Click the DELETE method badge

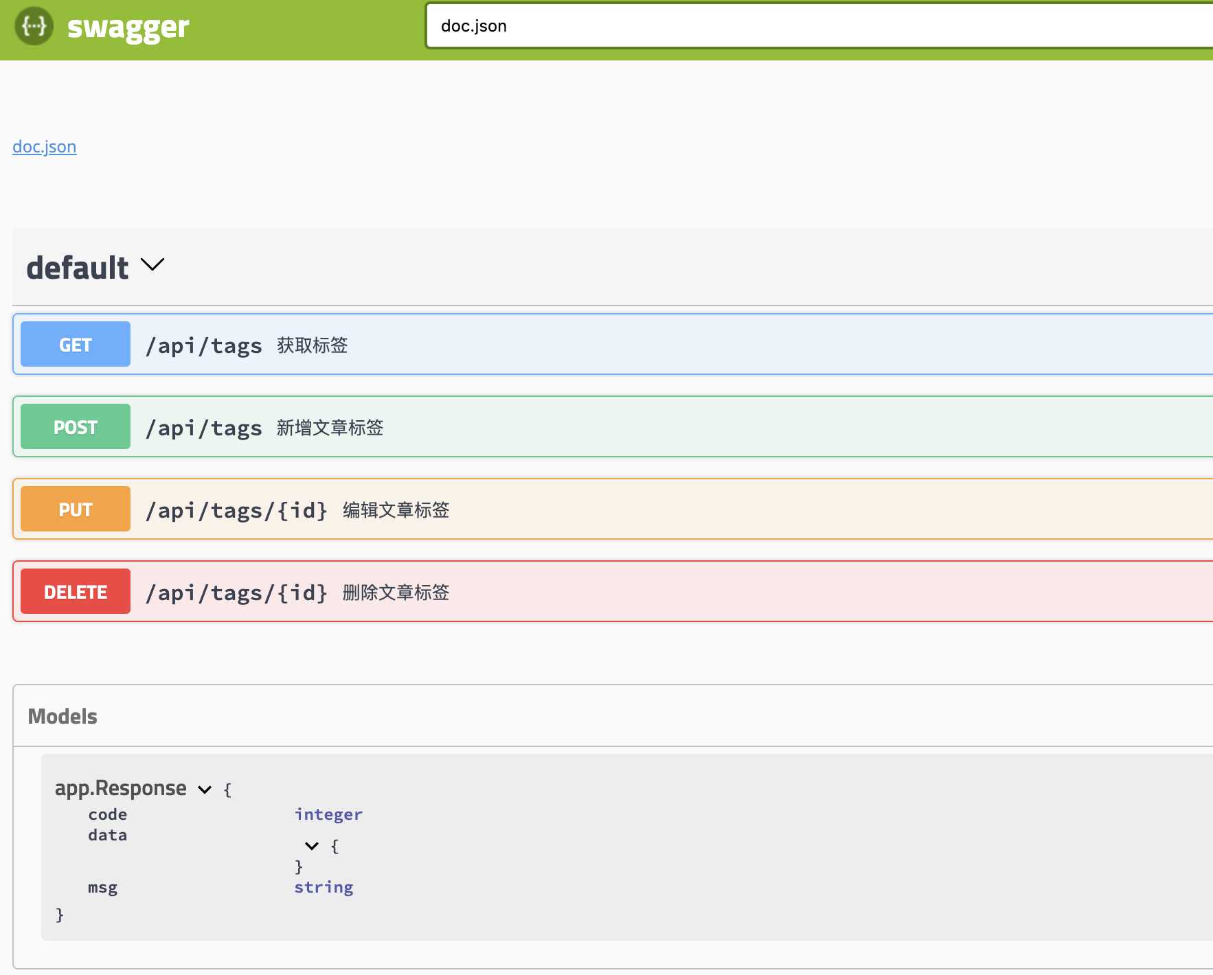click(x=76, y=591)
